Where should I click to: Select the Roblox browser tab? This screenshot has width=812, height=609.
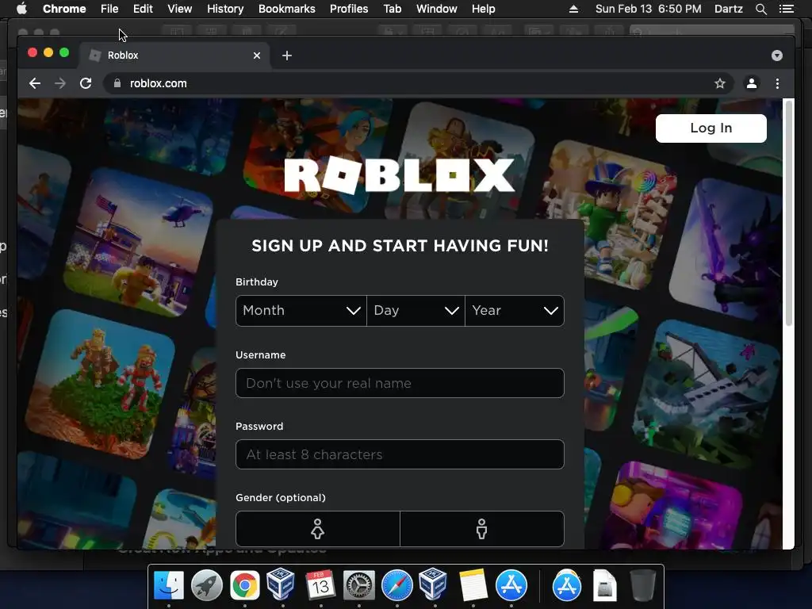click(174, 56)
